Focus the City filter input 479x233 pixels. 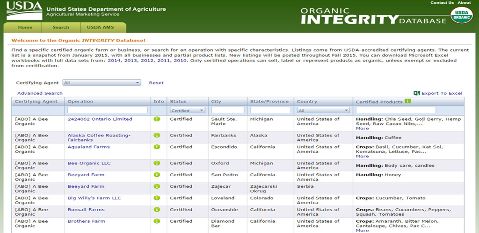[x=228, y=110]
